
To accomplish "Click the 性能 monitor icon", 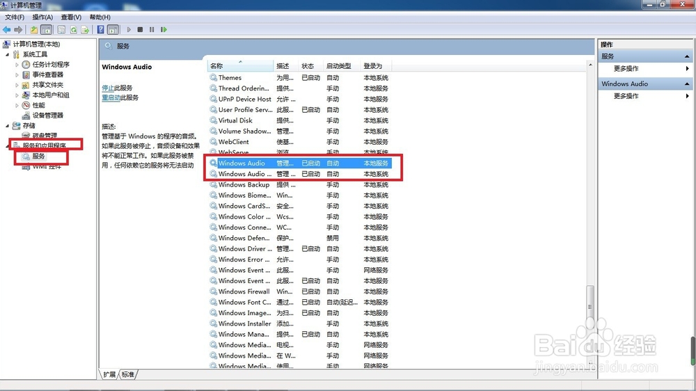I will pyautogui.click(x=26, y=106).
